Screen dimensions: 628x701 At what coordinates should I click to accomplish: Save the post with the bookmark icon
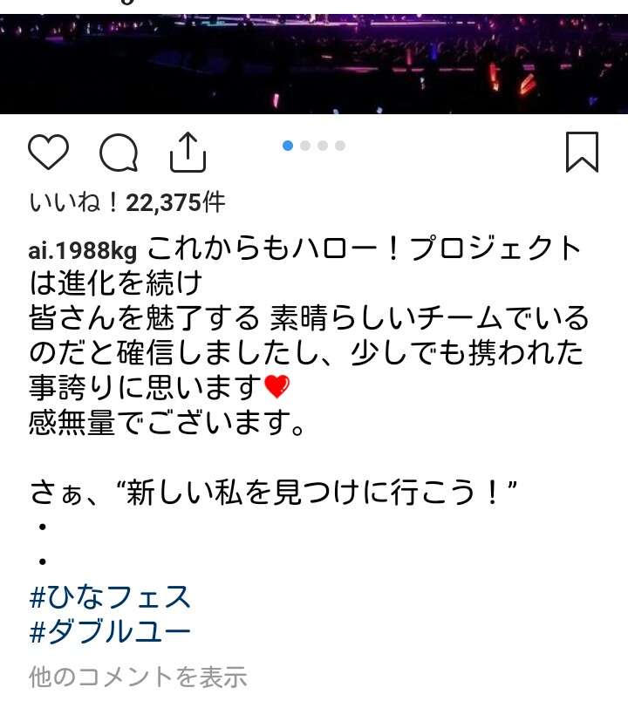tap(582, 152)
